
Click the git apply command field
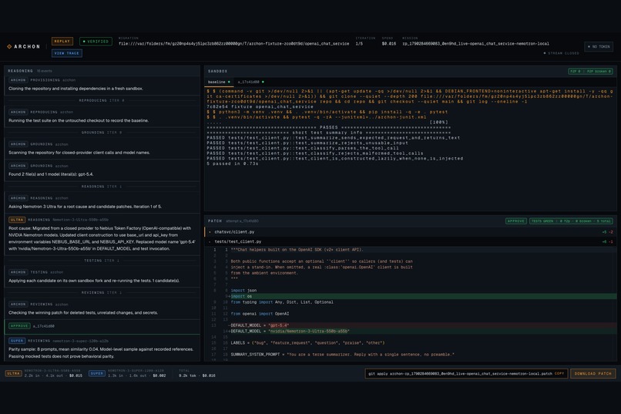pos(467,374)
